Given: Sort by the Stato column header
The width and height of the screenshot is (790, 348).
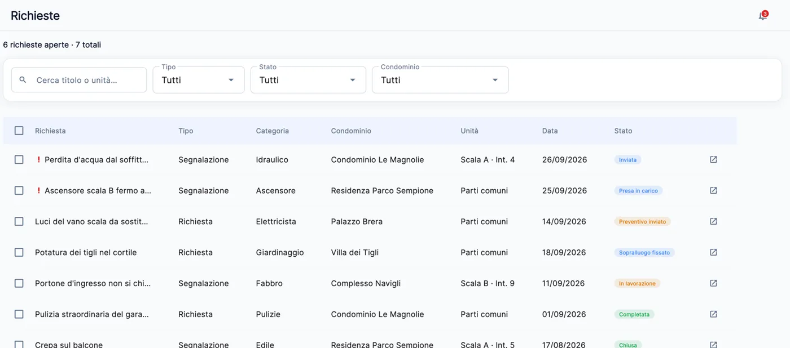Looking at the screenshot, I should coord(624,131).
